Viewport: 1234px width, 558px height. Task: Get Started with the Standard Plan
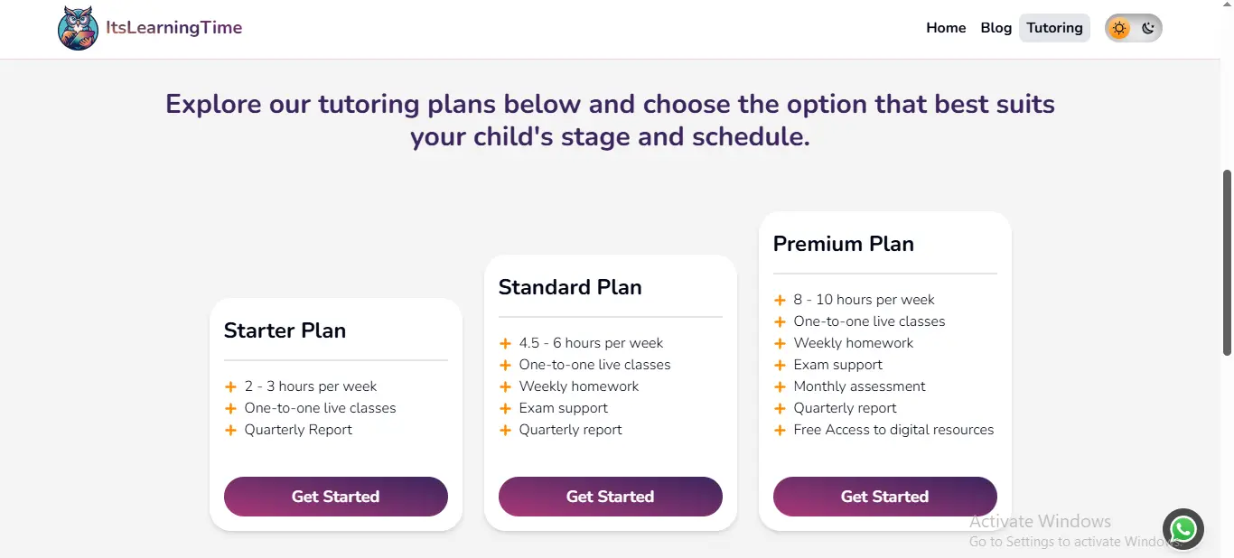(610, 497)
